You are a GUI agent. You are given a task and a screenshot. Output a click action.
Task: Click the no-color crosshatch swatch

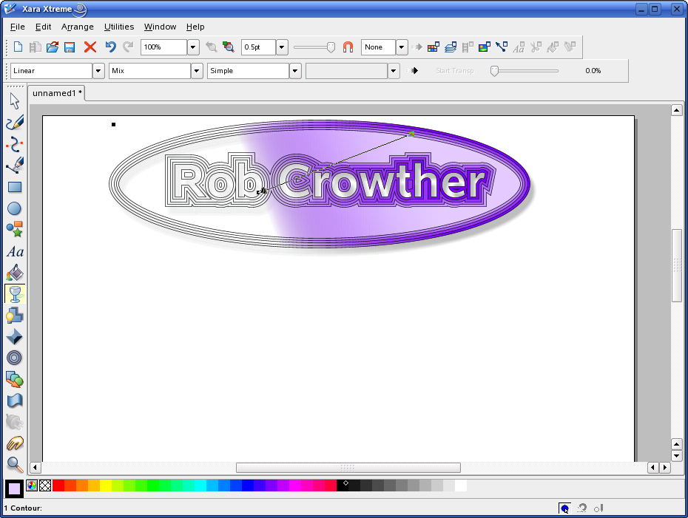click(x=44, y=485)
